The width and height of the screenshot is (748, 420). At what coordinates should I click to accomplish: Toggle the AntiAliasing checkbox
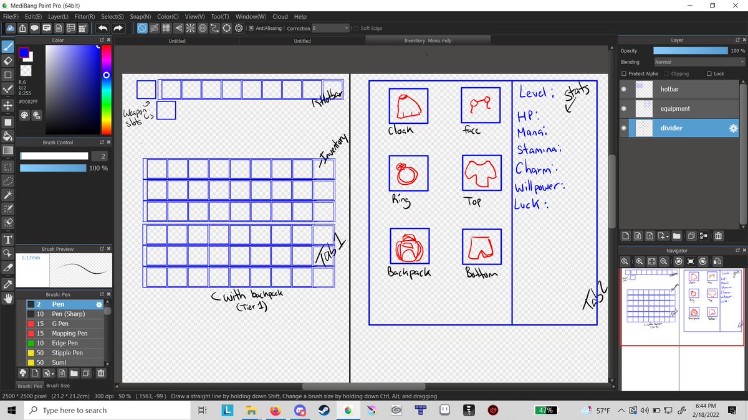[x=251, y=28]
